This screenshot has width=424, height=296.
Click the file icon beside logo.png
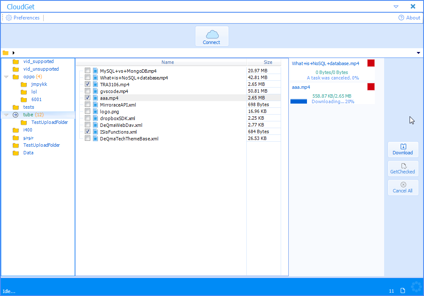tap(95, 111)
